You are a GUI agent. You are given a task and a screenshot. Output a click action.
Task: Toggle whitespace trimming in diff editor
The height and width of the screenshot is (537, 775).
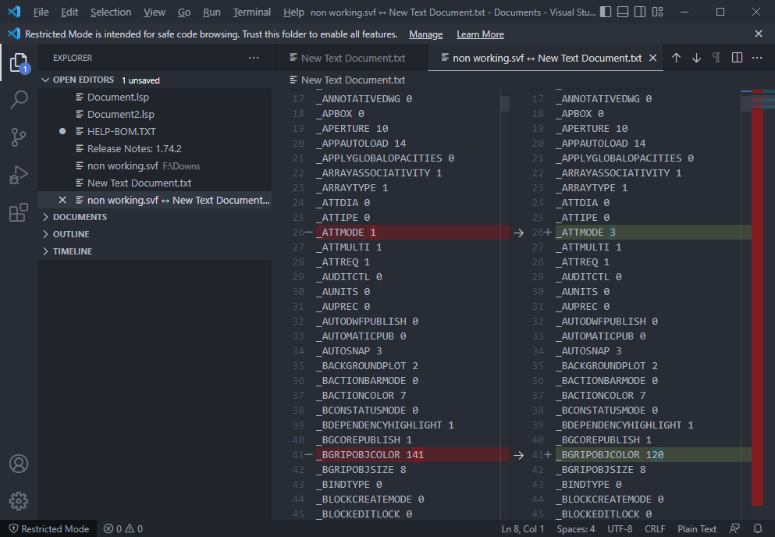tap(716, 58)
